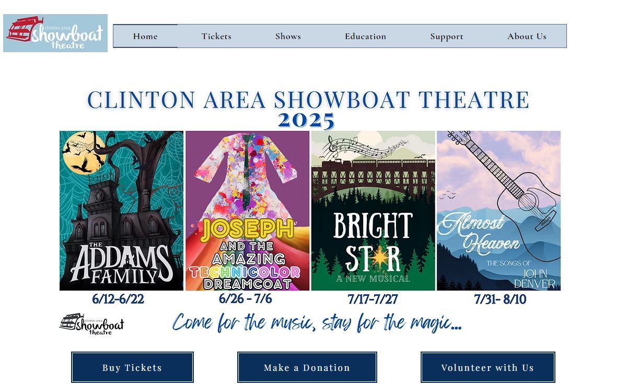Image resolution: width=627 pixels, height=386 pixels.
Task: Open the Almost Heaven John Denver poster
Action: (x=498, y=211)
